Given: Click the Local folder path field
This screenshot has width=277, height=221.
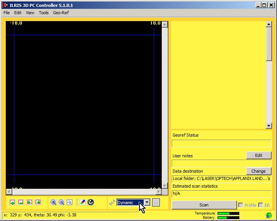Looking at the screenshot, I should tap(222, 179).
